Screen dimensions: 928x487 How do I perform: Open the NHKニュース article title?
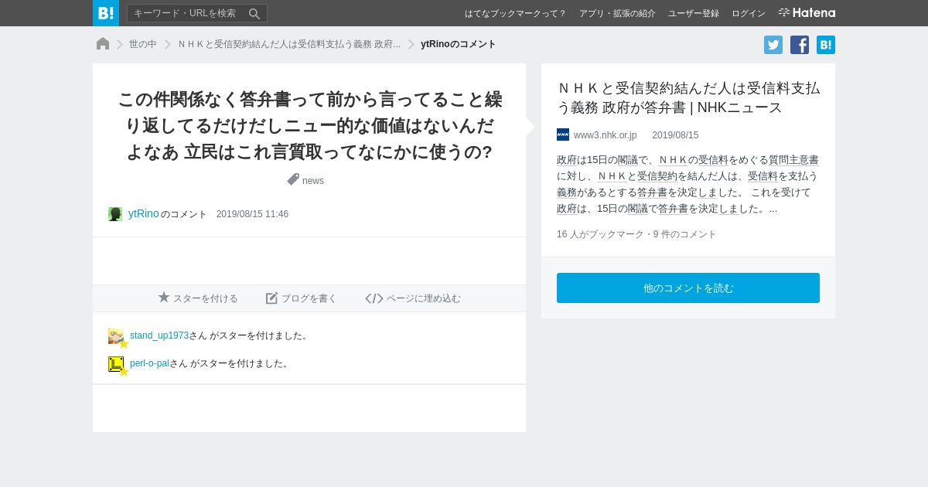pos(688,97)
